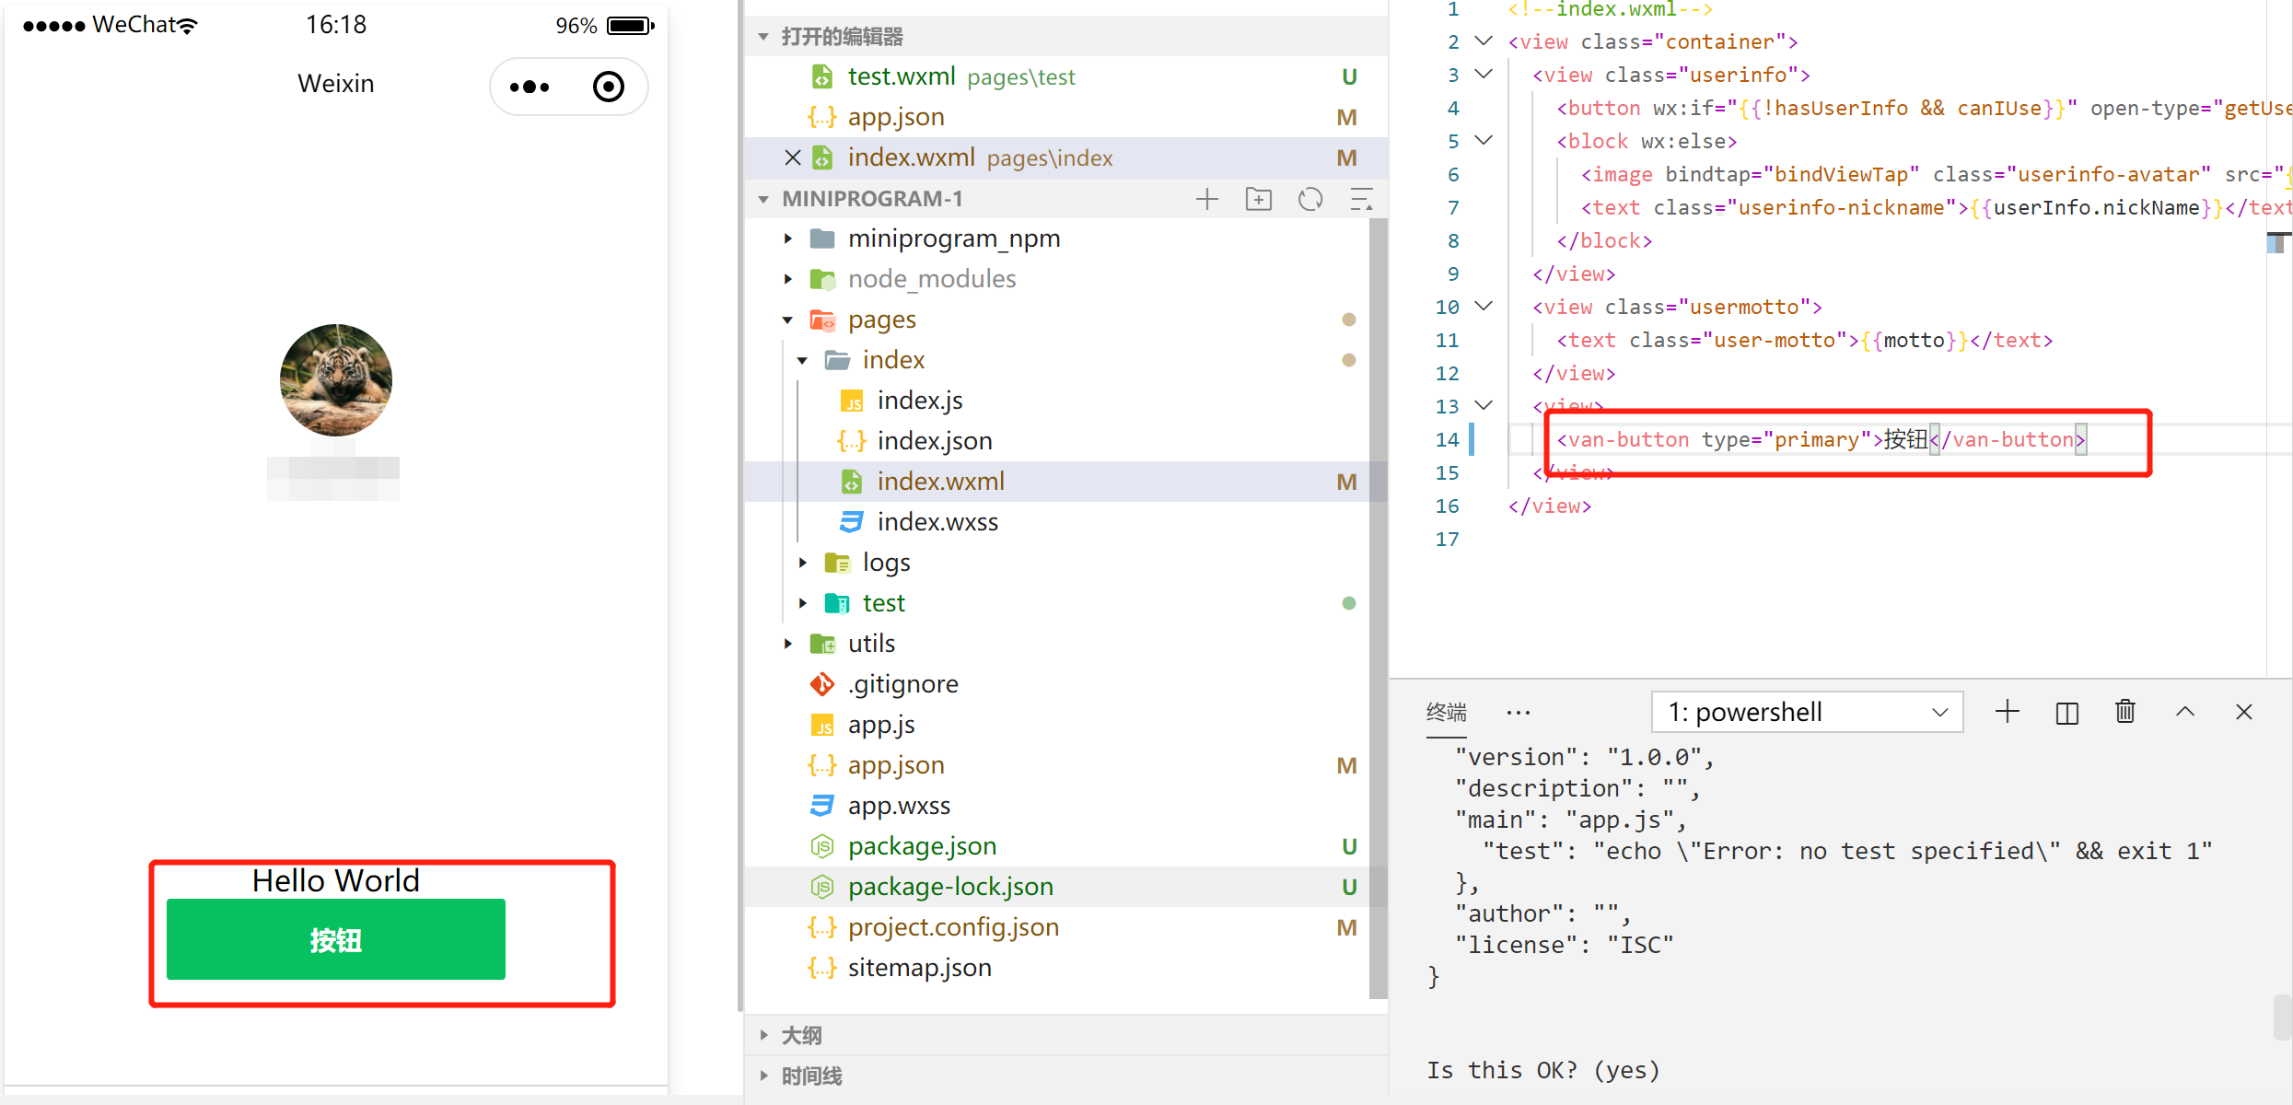Close the terminal panel
The width and height of the screenshot is (2293, 1105).
[2244, 712]
